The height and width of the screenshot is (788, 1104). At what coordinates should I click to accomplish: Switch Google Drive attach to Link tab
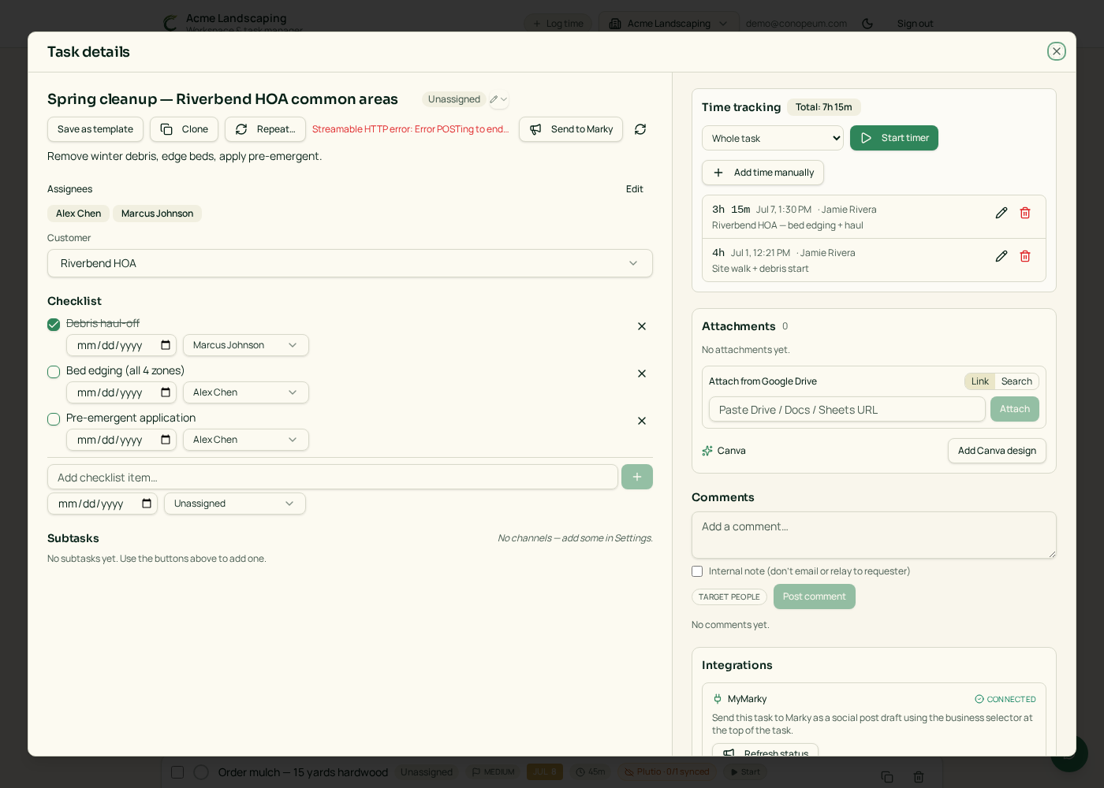(x=980, y=381)
